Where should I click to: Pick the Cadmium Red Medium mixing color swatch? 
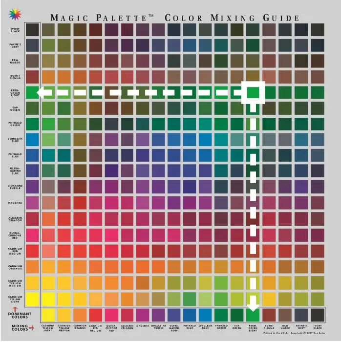(x=95, y=315)
